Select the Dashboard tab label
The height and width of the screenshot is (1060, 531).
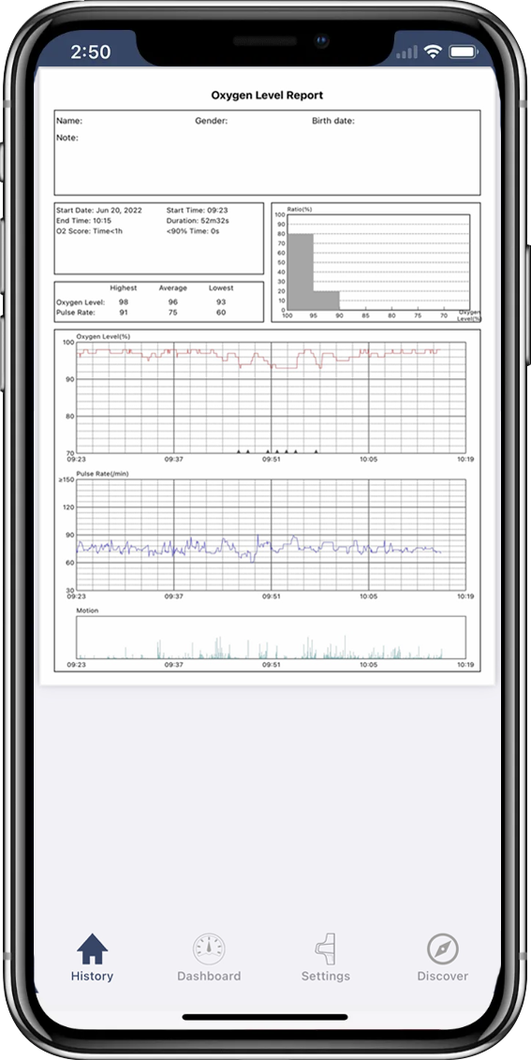click(x=208, y=976)
